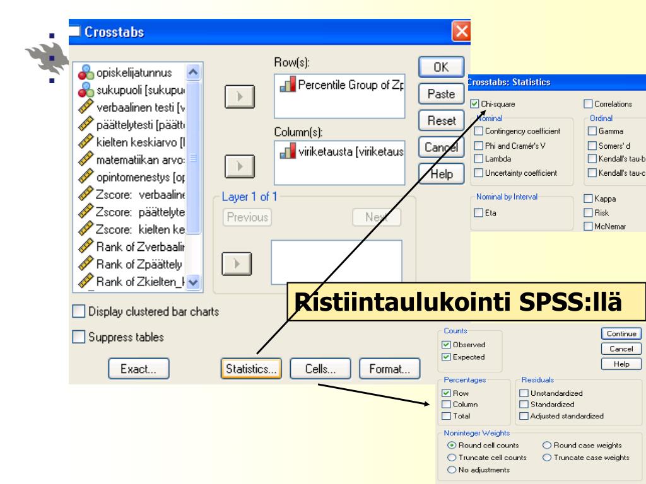Click viriketausta variable in Column(s) box

(341, 151)
